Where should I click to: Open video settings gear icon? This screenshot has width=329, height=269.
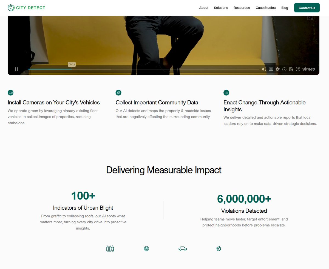tap(277, 69)
